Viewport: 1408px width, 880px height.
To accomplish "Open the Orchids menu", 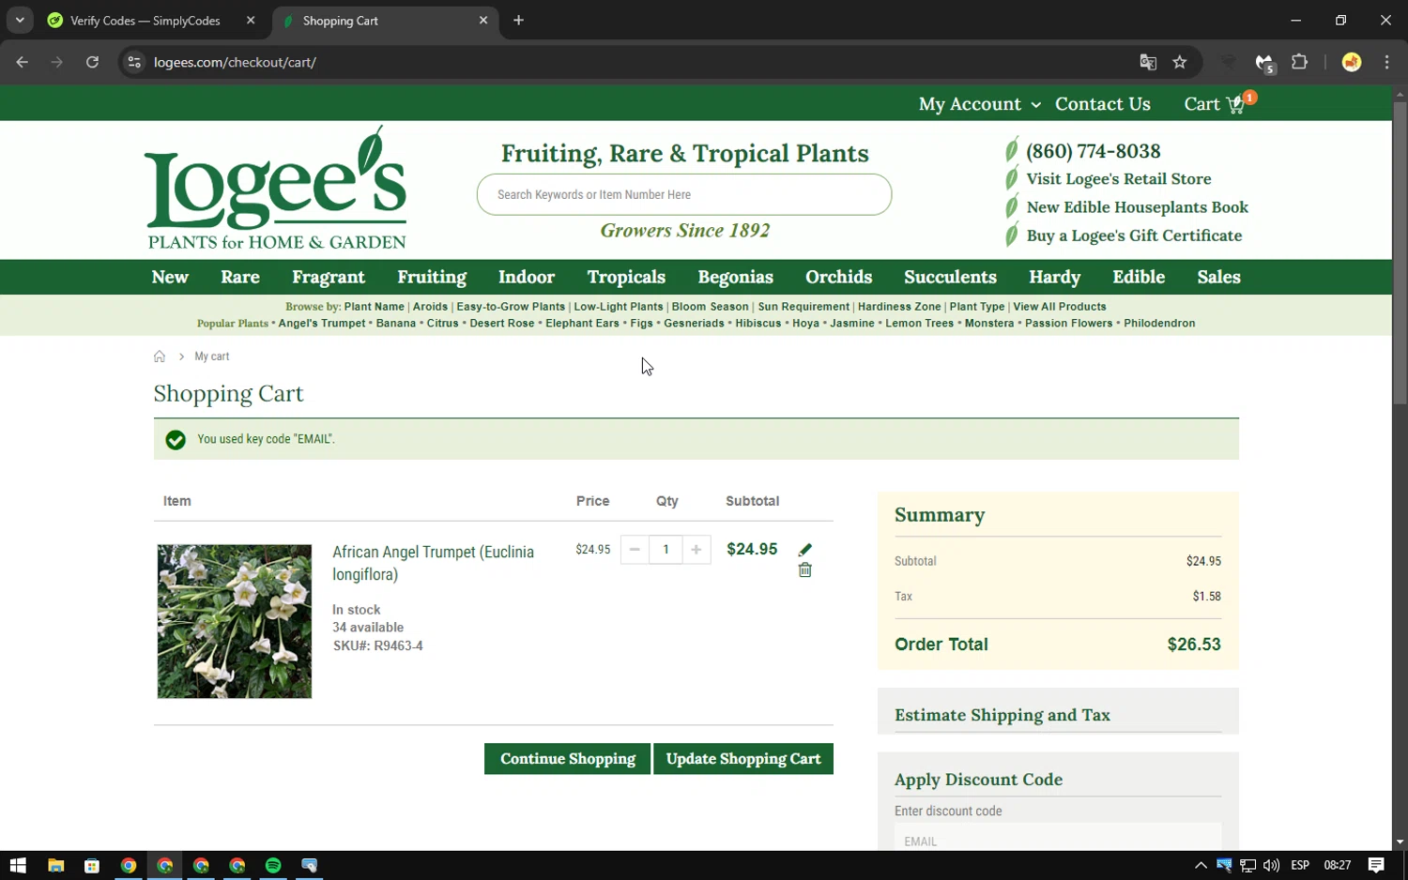I will [839, 277].
